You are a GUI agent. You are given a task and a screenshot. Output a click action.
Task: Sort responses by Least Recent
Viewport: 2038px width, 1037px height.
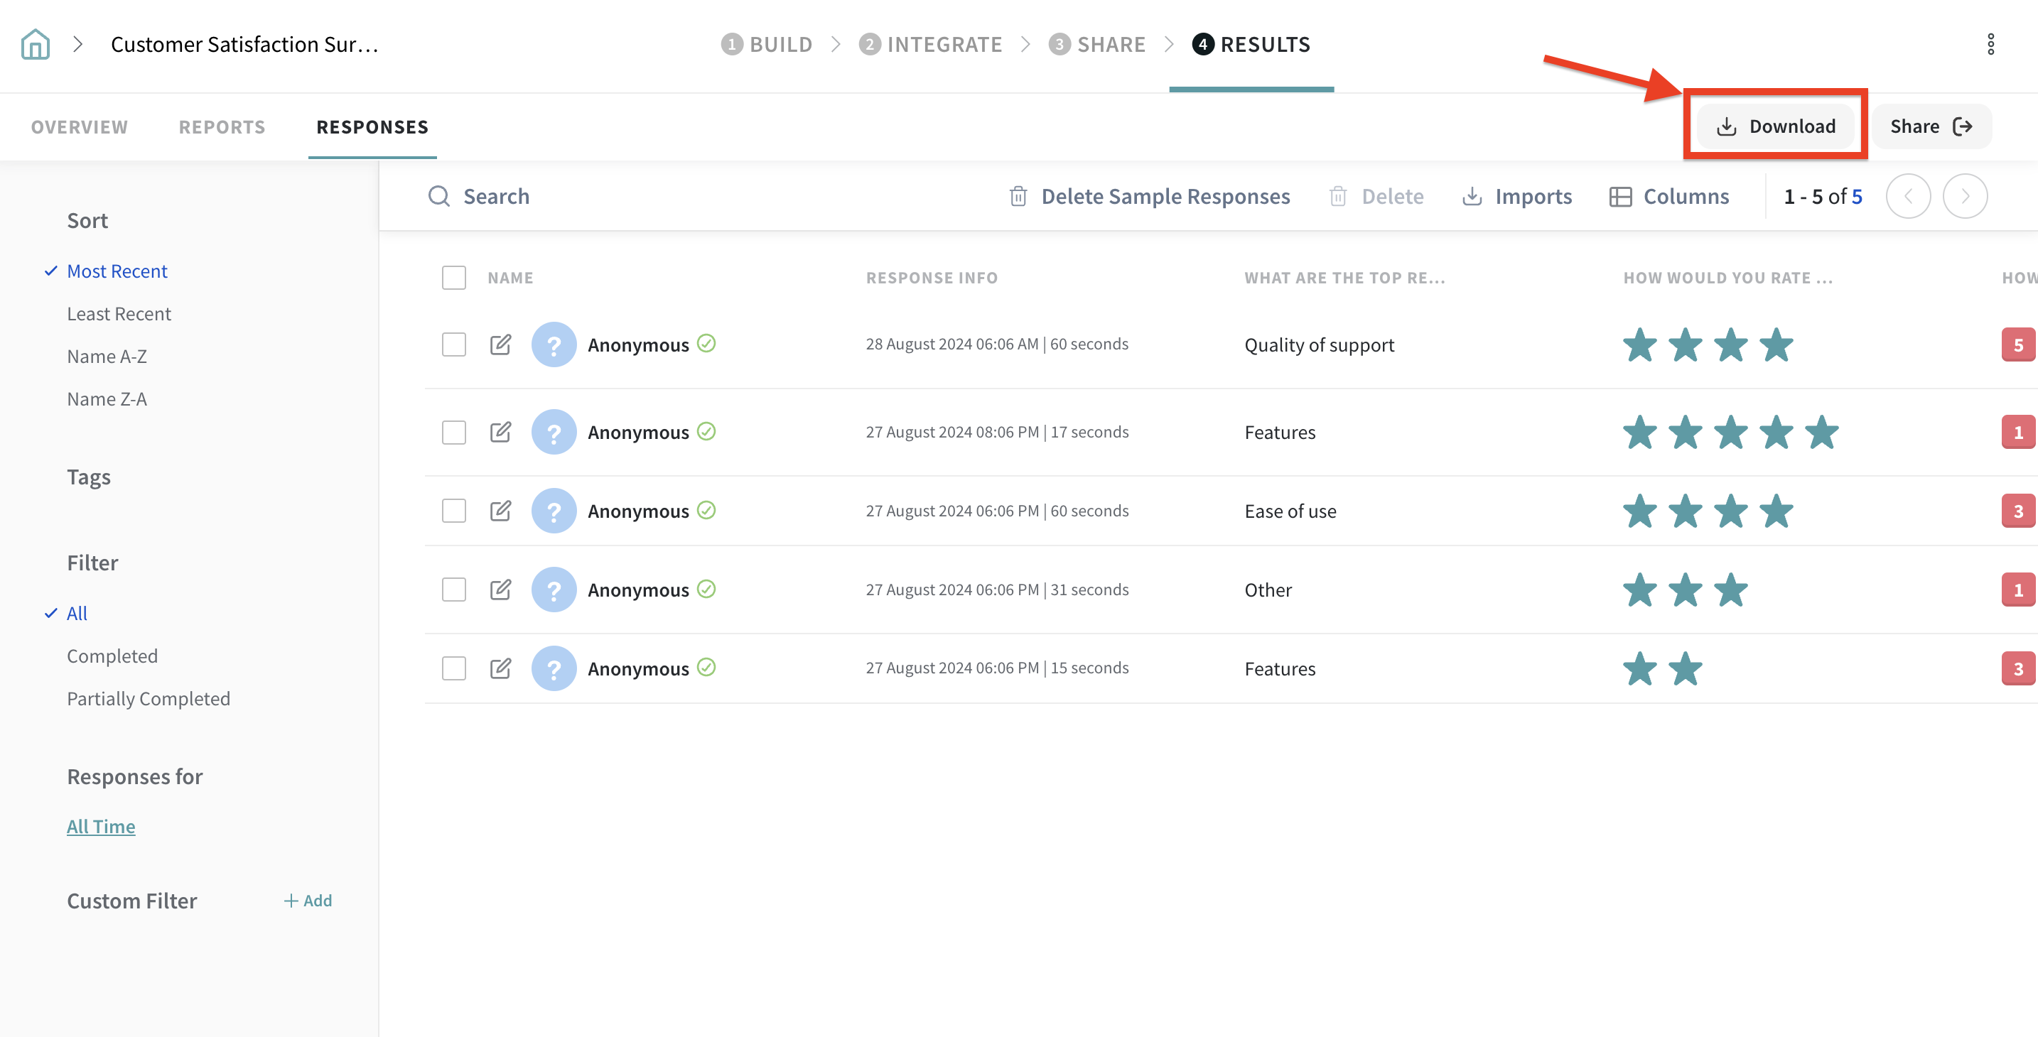pyautogui.click(x=119, y=314)
